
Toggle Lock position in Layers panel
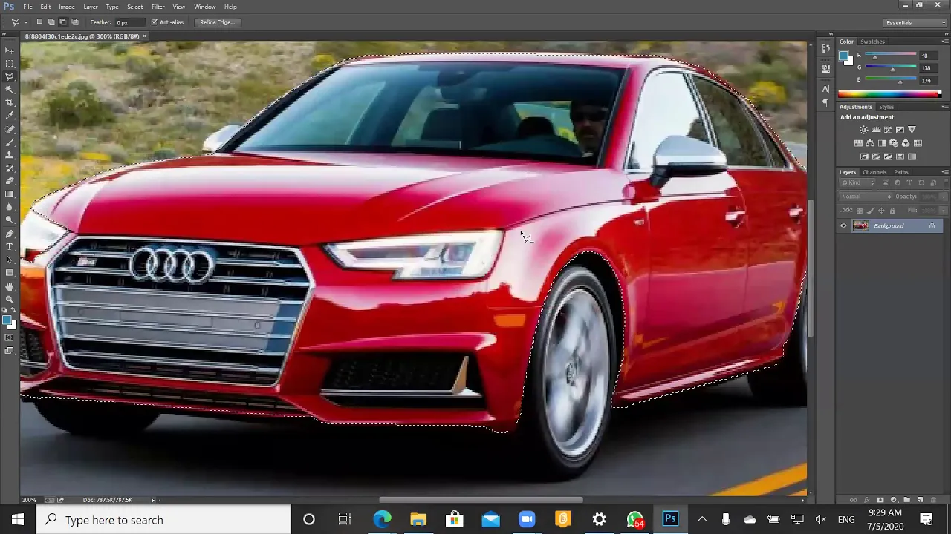881,211
